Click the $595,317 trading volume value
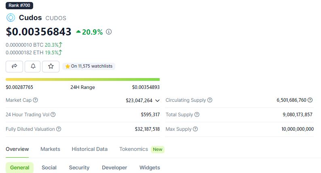The height and width of the screenshot is (173, 321). click(150, 115)
